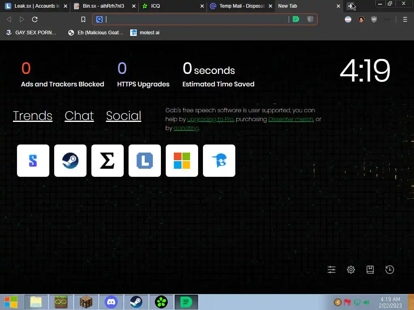Open the network tray icon

357,302
